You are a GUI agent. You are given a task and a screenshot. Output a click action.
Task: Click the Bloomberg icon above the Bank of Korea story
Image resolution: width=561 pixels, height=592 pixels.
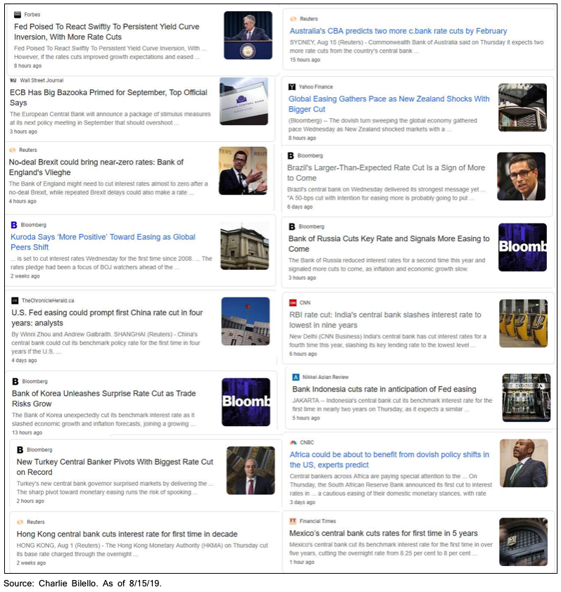15,381
